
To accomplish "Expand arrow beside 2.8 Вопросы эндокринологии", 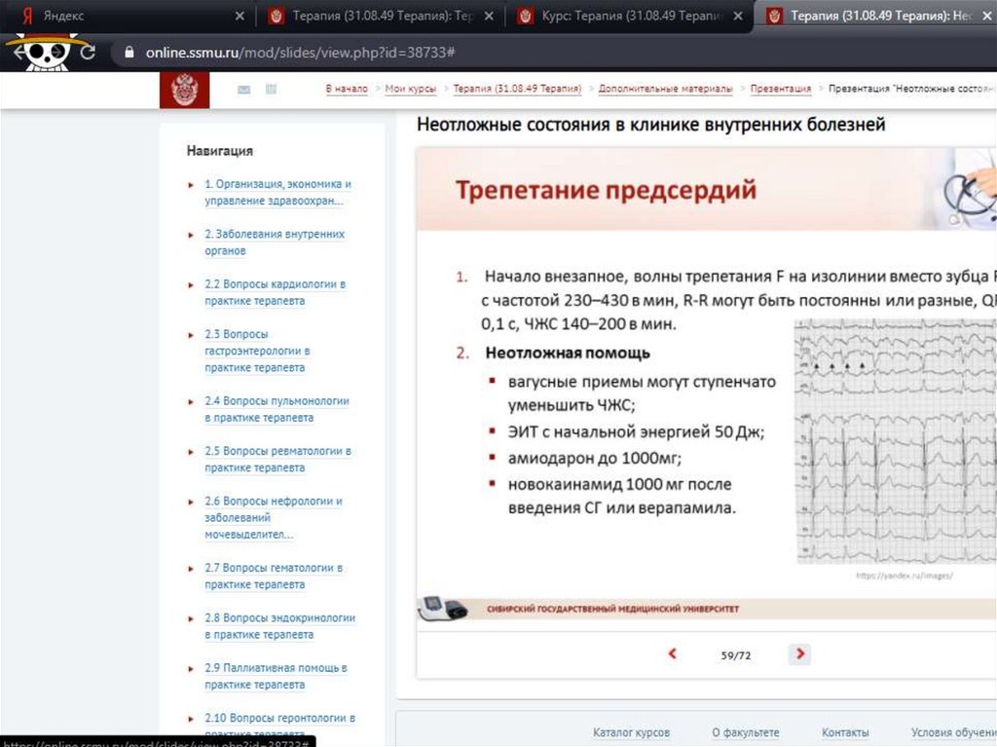I will pyautogui.click(x=191, y=618).
